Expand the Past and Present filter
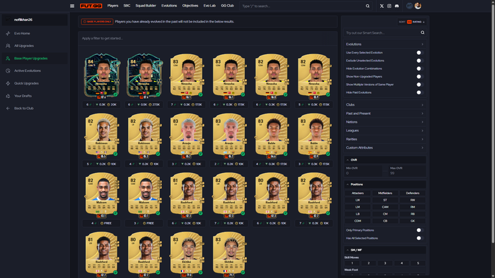The width and height of the screenshot is (495, 278). 385,114
